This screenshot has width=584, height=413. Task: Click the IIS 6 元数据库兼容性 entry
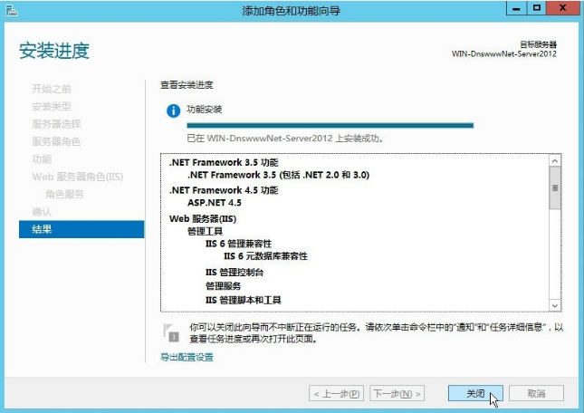(265, 256)
